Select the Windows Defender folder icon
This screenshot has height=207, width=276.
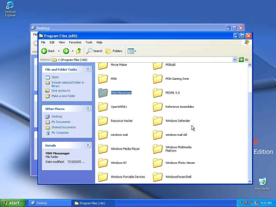coord(158,121)
